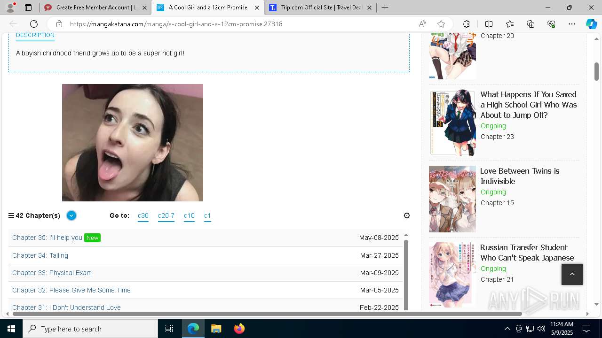Add this page to favorites star

[441, 24]
